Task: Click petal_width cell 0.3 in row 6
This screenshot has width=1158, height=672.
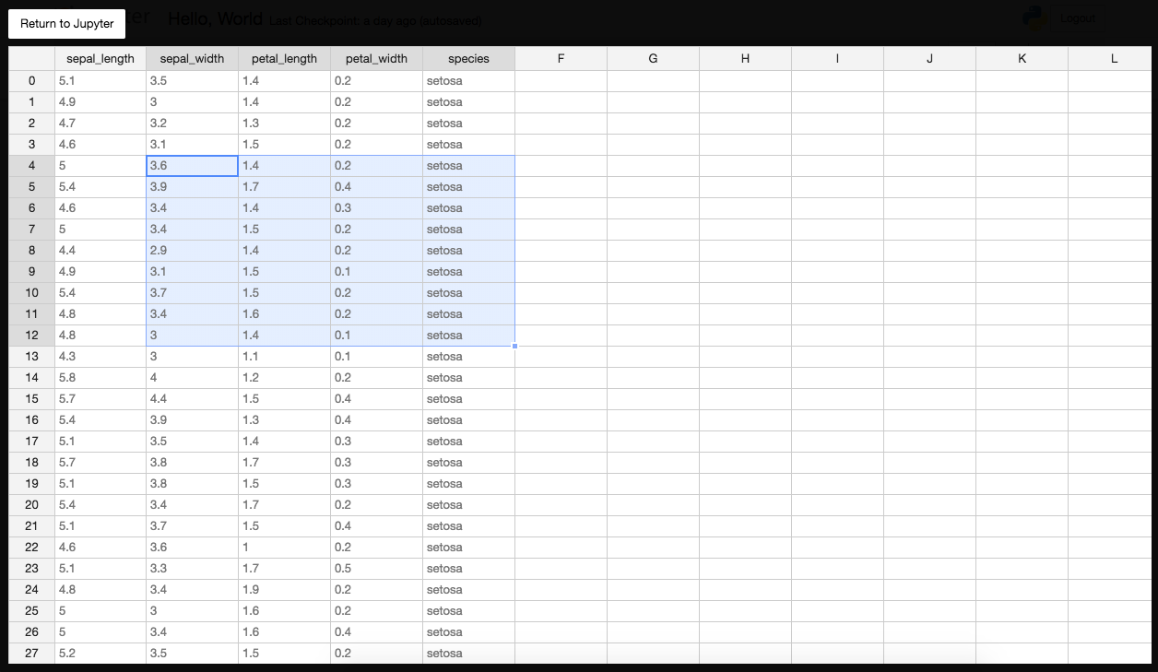Action: pyautogui.click(x=377, y=208)
